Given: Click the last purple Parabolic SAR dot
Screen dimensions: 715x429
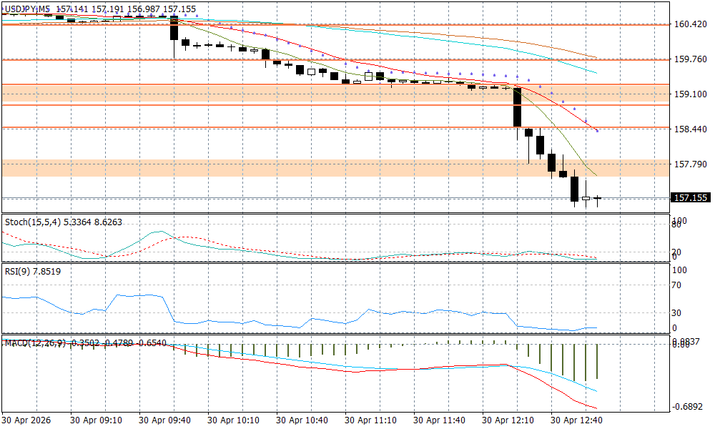Looking at the screenshot, I should [x=597, y=131].
